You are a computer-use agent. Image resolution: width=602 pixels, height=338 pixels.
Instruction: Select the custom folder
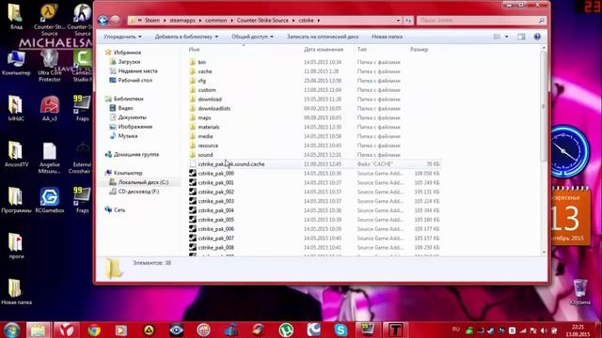pos(207,90)
